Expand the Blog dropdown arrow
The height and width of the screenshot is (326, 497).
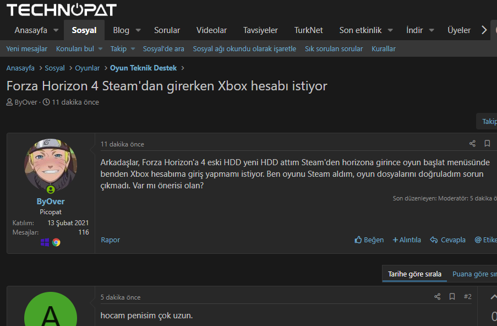click(138, 30)
